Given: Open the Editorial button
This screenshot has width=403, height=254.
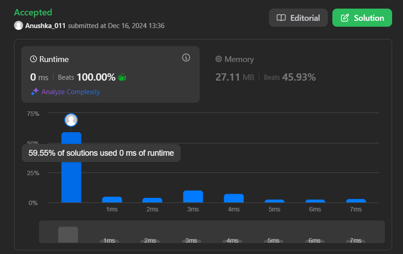Looking at the screenshot, I should click(298, 18).
